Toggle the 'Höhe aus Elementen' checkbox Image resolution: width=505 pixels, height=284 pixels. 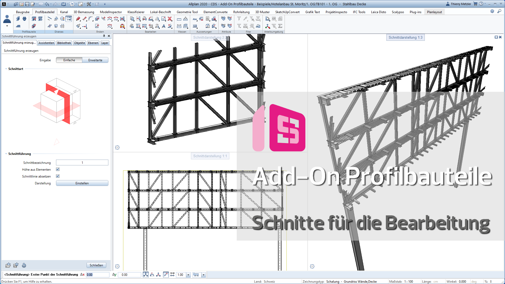[x=58, y=169]
